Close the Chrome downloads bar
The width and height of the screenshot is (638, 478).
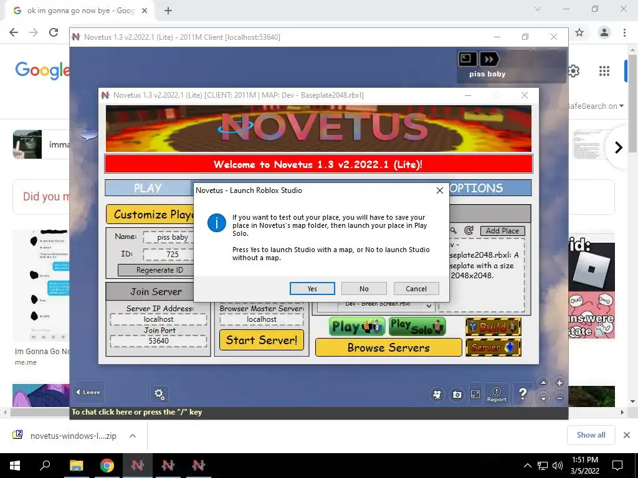[x=627, y=435]
